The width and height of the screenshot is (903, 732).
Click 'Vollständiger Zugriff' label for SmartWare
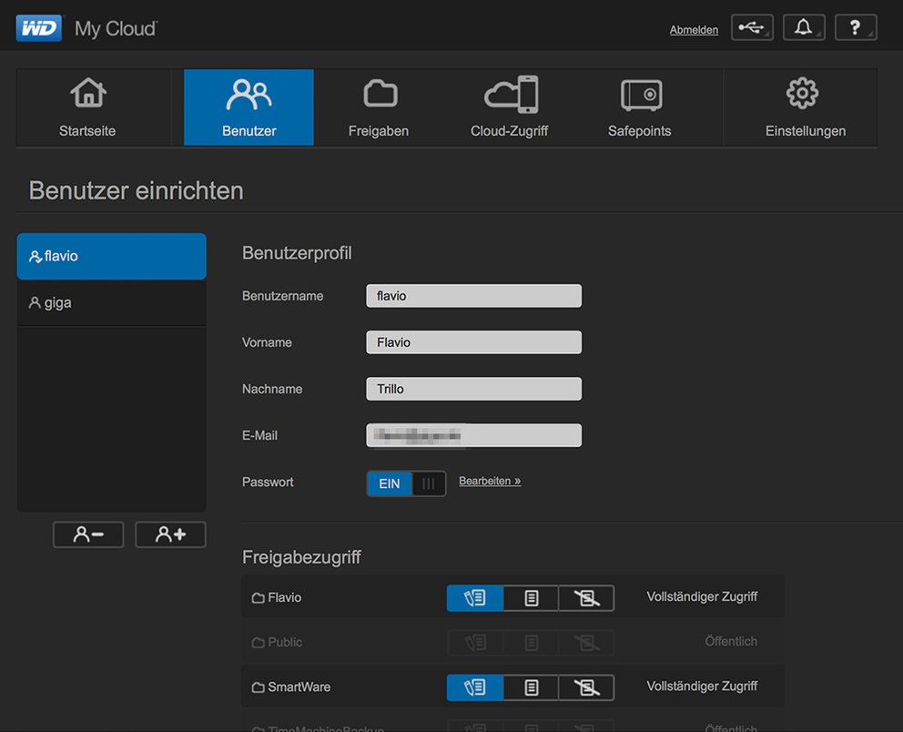702,686
